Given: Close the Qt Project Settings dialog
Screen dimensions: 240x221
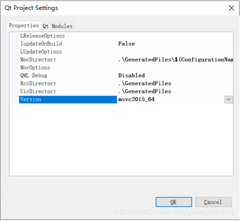Looking at the screenshot, I should 232,8.
